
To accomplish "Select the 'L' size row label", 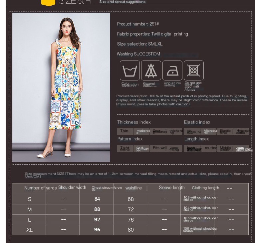I will click(29, 220).
